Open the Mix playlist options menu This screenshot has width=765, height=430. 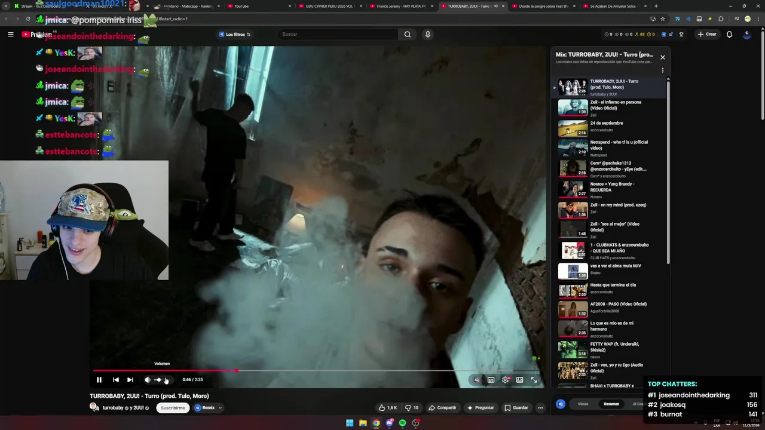click(x=662, y=70)
